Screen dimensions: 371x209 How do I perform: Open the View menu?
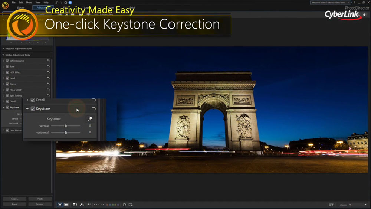point(38,3)
